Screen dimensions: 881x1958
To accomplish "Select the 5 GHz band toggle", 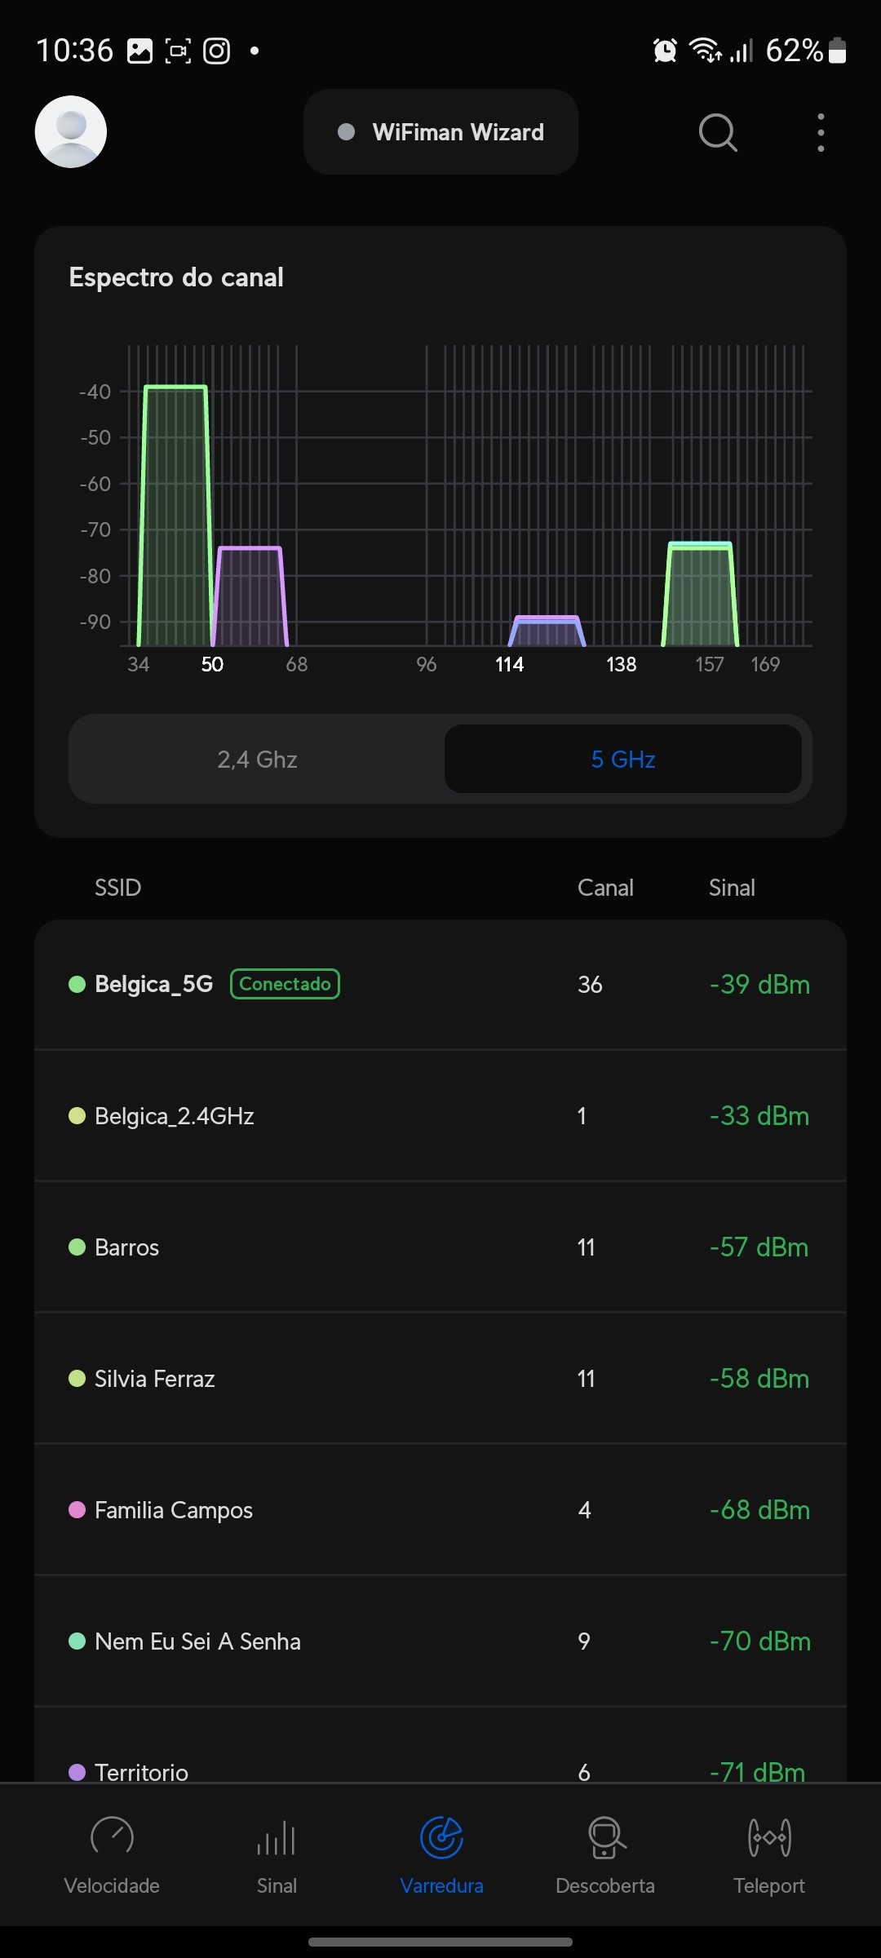I will [x=623, y=760].
